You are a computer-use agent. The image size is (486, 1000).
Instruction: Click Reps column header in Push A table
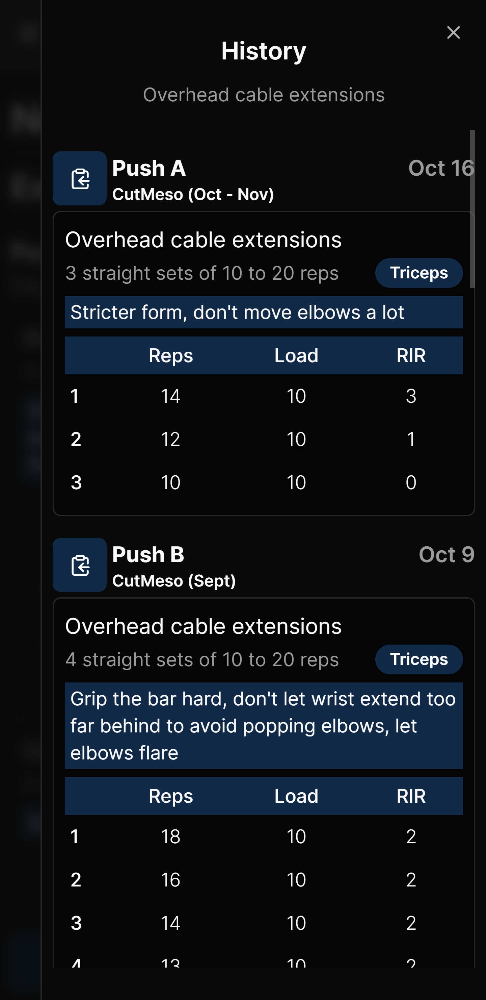pos(171,356)
